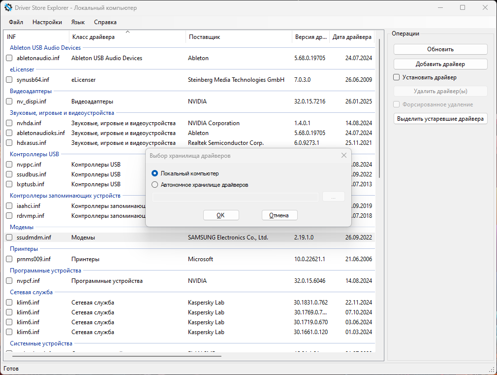Select the date 21.06.2006 cell
The height and width of the screenshot is (375, 497).
[x=359, y=259]
